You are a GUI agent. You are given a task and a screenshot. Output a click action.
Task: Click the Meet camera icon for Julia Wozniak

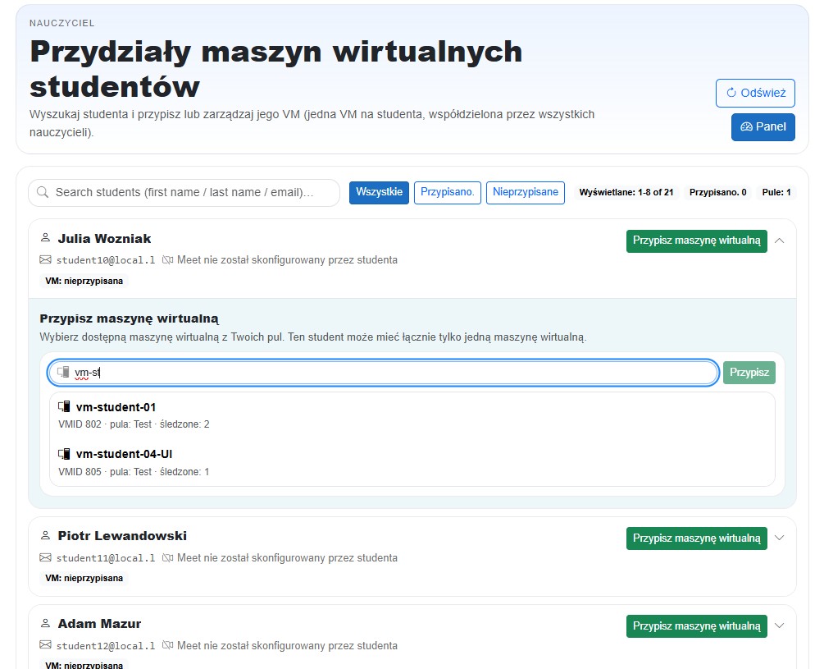(169, 259)
